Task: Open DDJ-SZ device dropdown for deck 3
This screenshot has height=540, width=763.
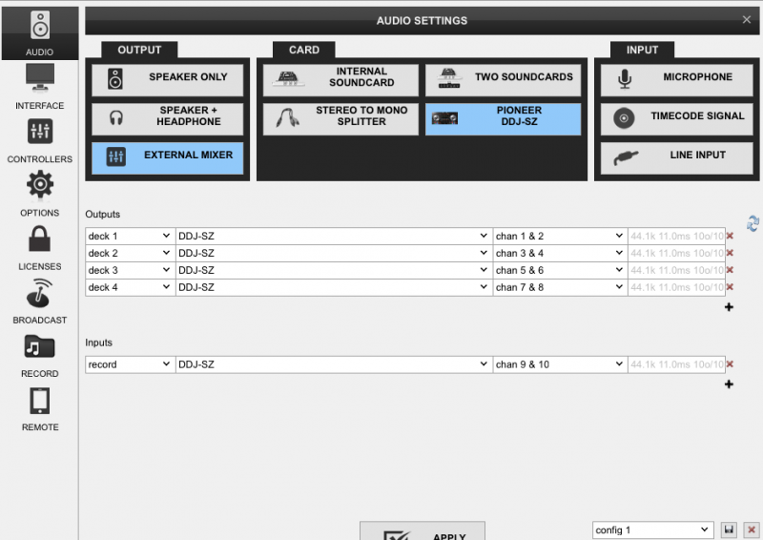Action: point(334,270)
